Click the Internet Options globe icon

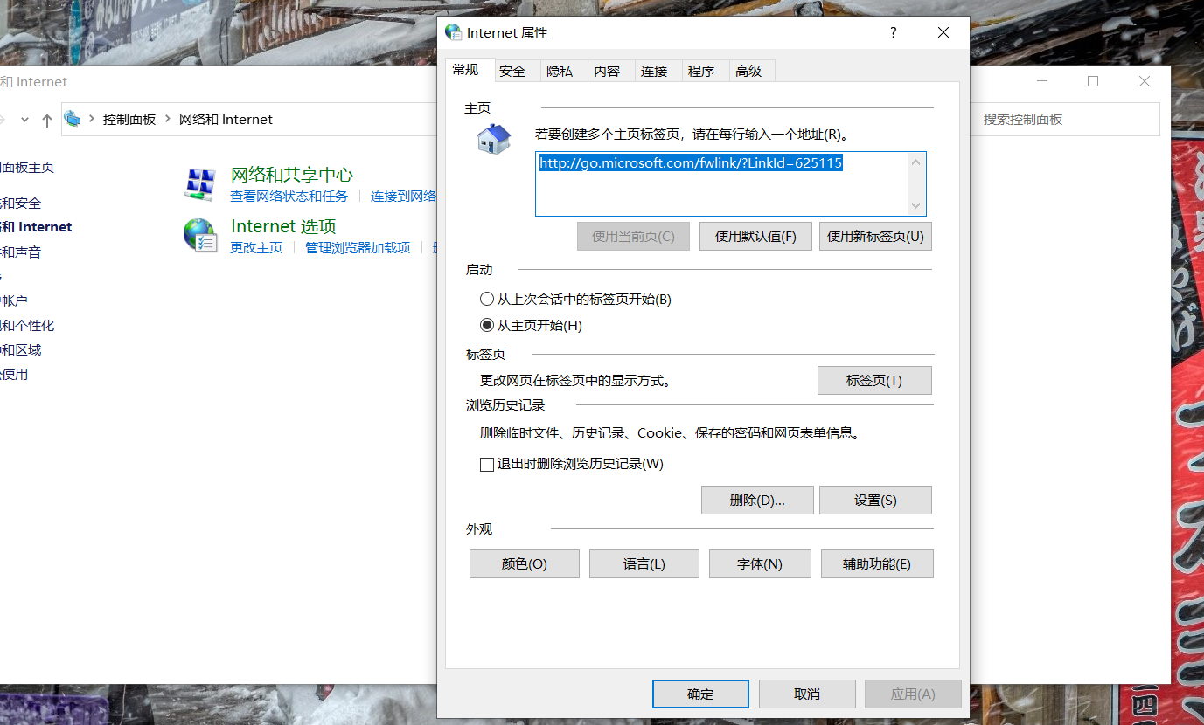coord(200,236)
